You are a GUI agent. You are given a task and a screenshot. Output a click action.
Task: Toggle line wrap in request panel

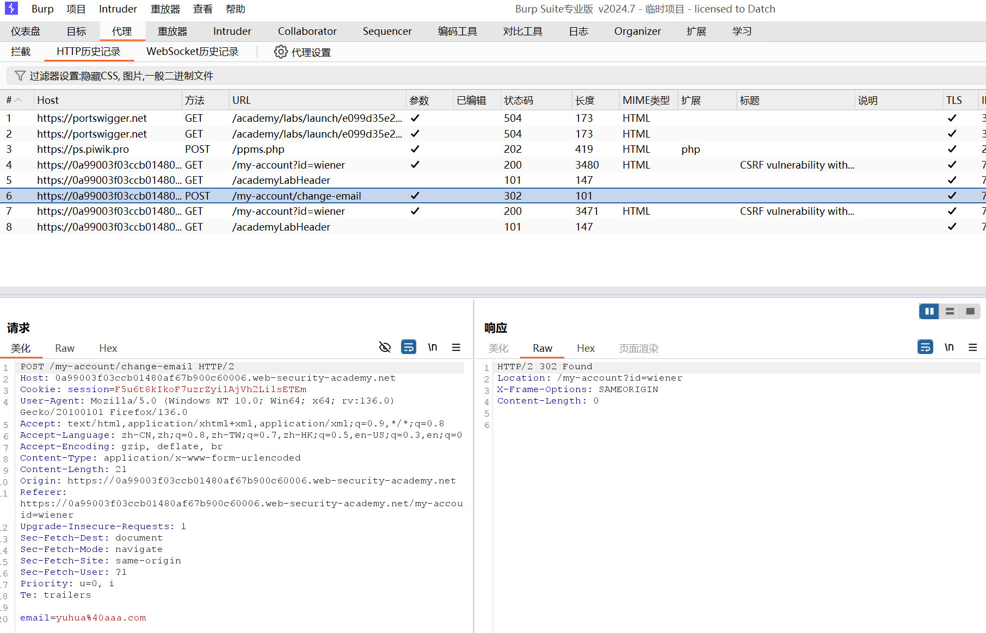click(409, 347)
